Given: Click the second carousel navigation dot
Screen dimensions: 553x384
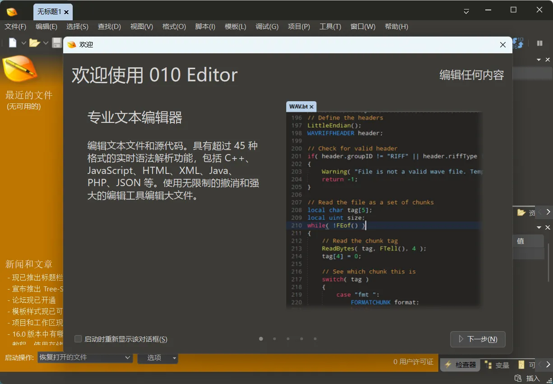Looking at the screenshot, I should (274, 338).
